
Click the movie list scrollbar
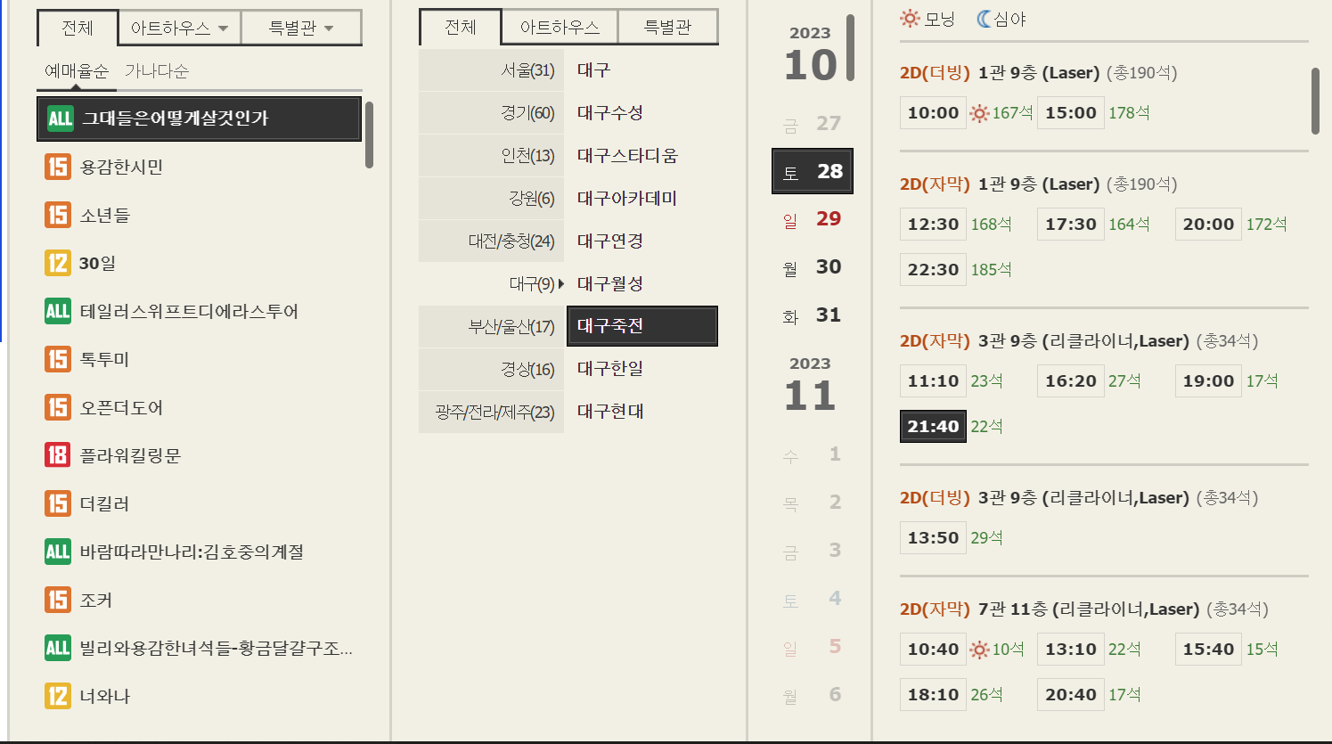pos(369,135)
